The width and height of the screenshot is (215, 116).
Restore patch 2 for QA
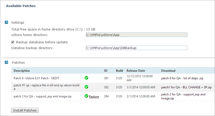coord(94,96)
